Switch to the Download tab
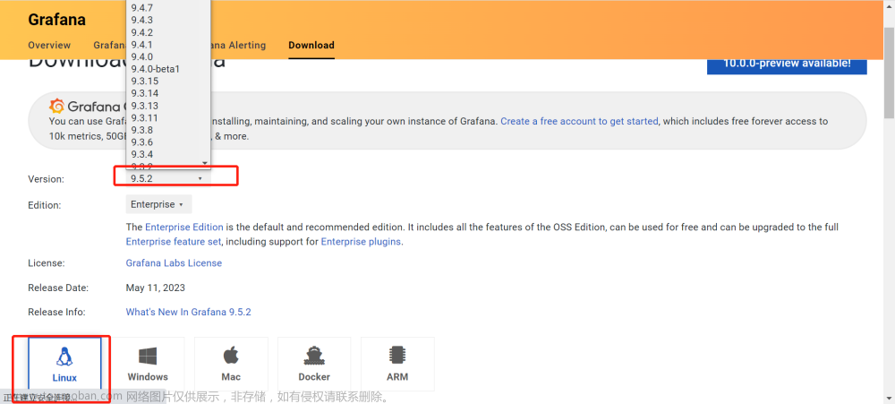The image size is (895, 404). (x=311, y=45)
